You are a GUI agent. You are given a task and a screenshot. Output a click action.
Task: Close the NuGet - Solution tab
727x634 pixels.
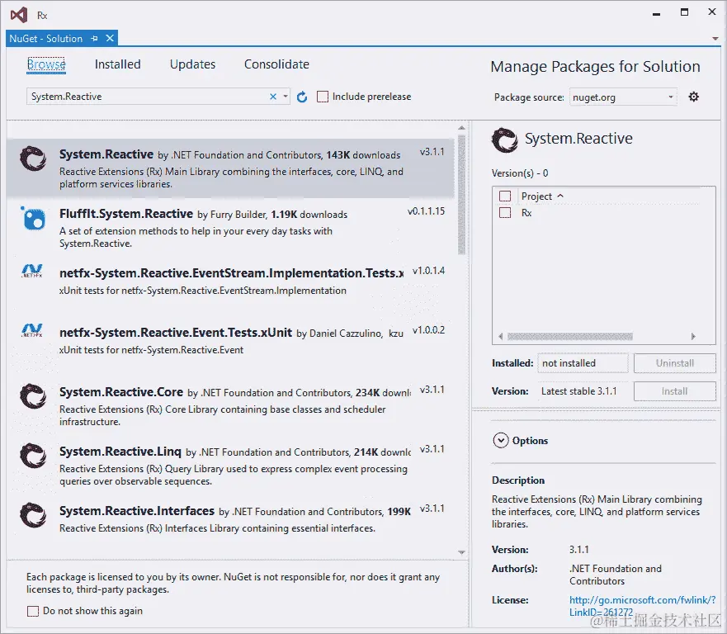click(110, 38)
